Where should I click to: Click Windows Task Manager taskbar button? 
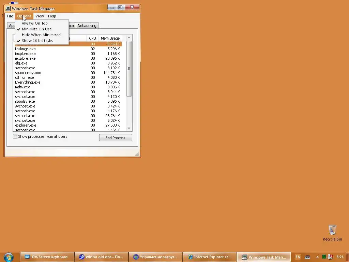click(x=264, y=257)
